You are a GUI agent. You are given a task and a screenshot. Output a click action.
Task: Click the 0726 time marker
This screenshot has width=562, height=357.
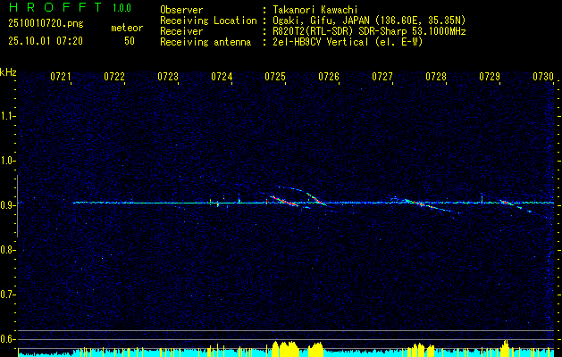click(329, 76)
